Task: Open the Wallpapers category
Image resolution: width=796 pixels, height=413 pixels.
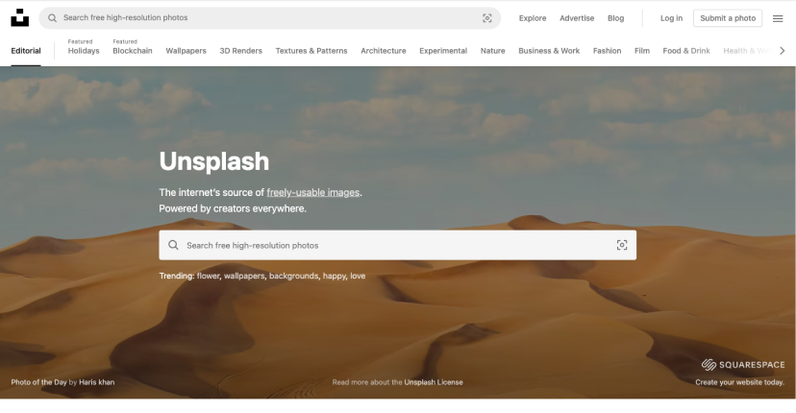Action: 186,51
